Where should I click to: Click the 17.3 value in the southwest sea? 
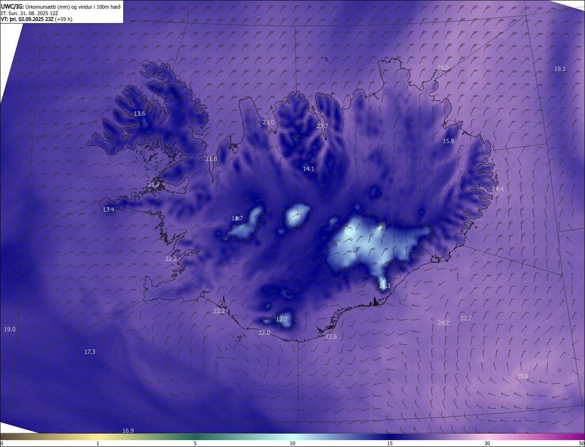coord(90,352)
